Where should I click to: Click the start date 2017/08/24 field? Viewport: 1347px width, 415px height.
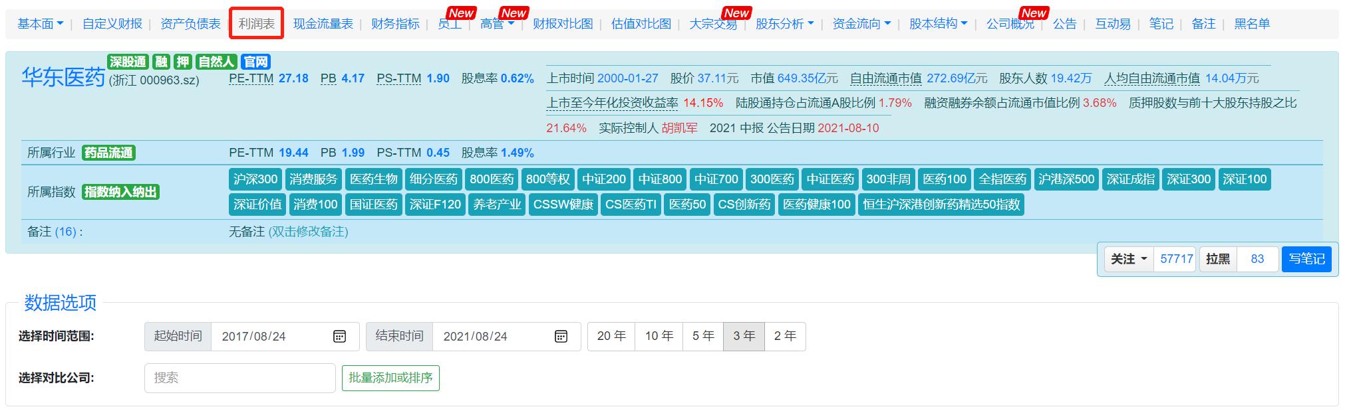point(285,337)
